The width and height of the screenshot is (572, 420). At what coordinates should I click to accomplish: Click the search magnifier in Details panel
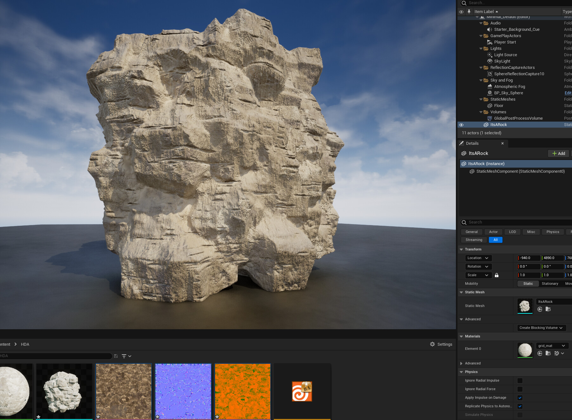464,222
